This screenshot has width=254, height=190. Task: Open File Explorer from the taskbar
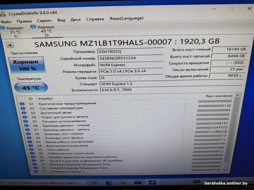(124, 183)
